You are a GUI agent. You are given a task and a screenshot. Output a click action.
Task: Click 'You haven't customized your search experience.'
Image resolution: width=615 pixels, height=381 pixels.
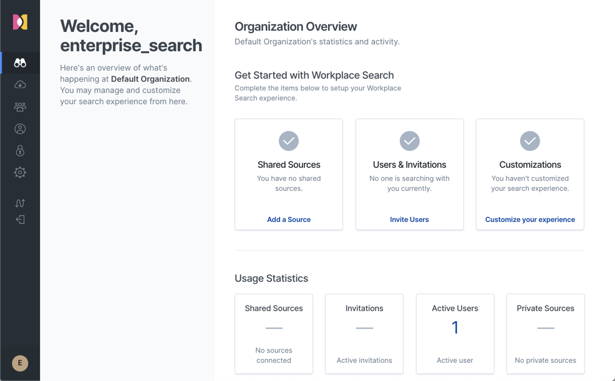[530, 183]
